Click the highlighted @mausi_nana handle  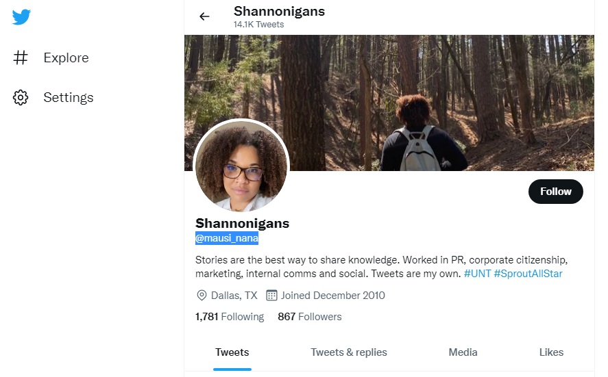(x=227, y=238)
